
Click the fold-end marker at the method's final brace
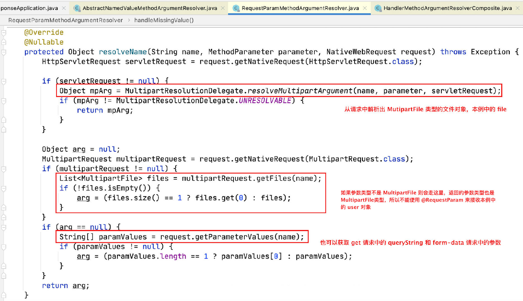[4, 295]
